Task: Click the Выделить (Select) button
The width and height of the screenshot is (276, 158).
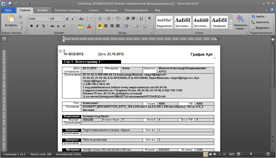Action: pyautogui.click(x=262, y=28)
